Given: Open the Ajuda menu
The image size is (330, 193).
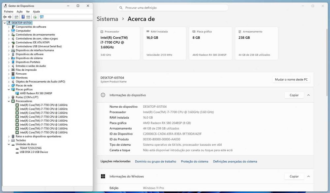Looking at the screenshot, I should pos(36,12).
